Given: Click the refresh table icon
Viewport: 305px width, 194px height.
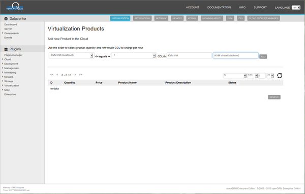Looking at the screenshot, I should (x=280, y=76).
